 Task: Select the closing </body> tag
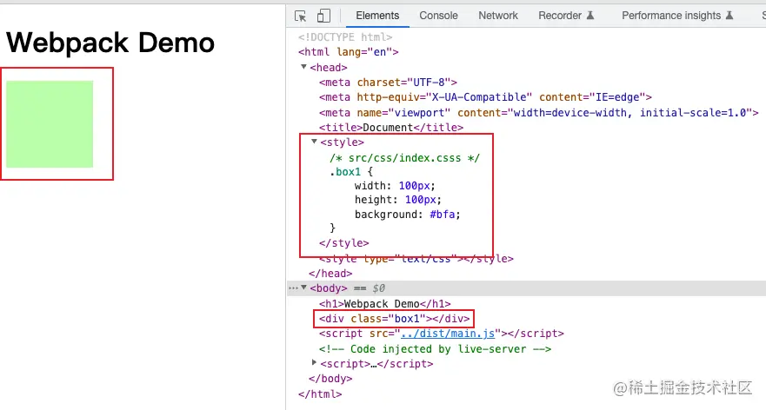tap(330, 378)
